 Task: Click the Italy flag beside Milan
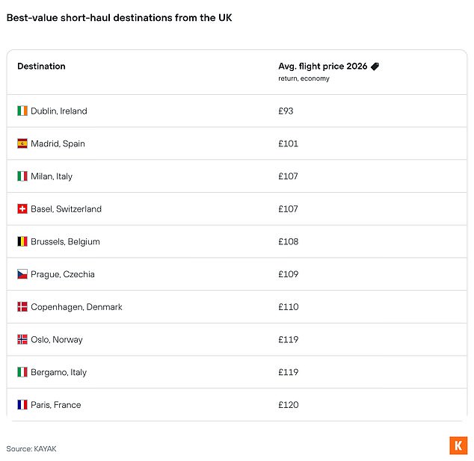pos(22,176)
